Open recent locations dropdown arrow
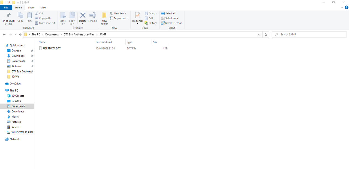 pos(16,35)
